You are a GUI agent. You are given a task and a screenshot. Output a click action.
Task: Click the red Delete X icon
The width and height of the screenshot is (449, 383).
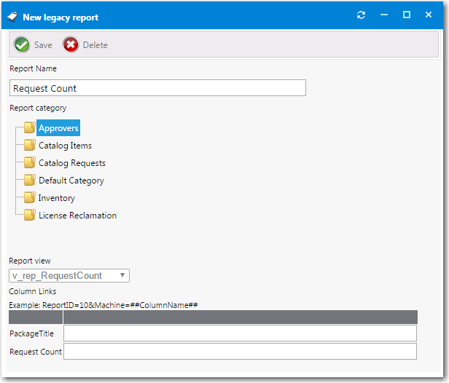pyautogui.click(x=71, y=45)
